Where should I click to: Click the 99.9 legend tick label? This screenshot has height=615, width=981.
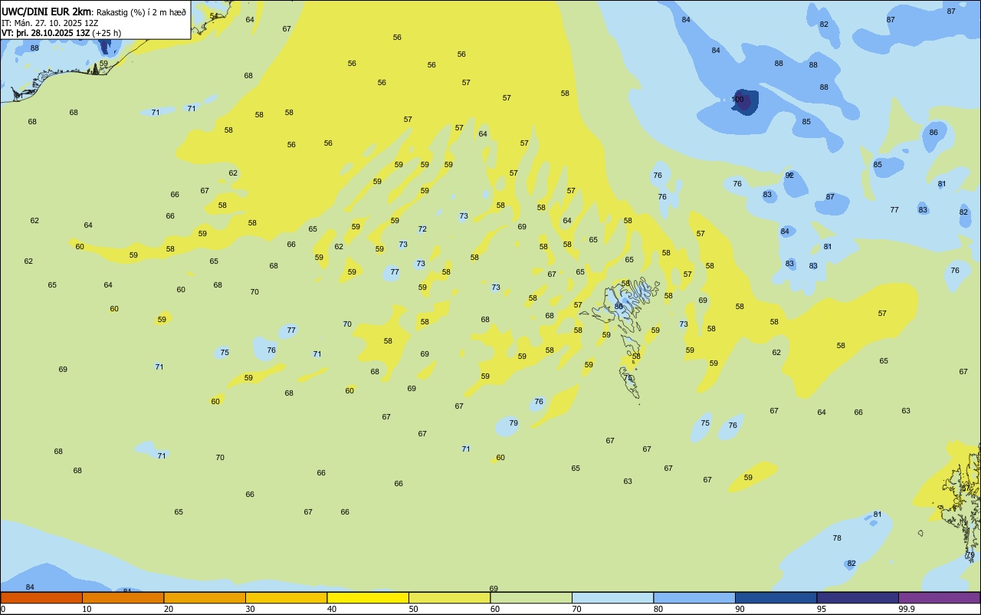pyautogui.click(x=907, y=609)
